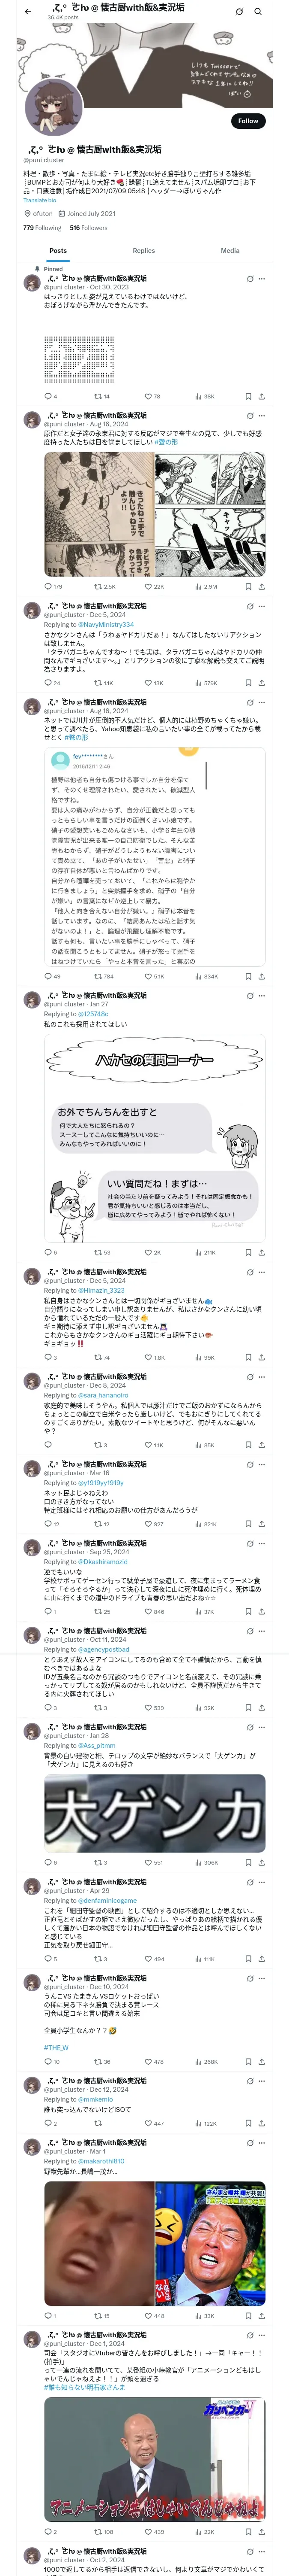
Task: Go back using the back arrow
Action: click(28, 12)
